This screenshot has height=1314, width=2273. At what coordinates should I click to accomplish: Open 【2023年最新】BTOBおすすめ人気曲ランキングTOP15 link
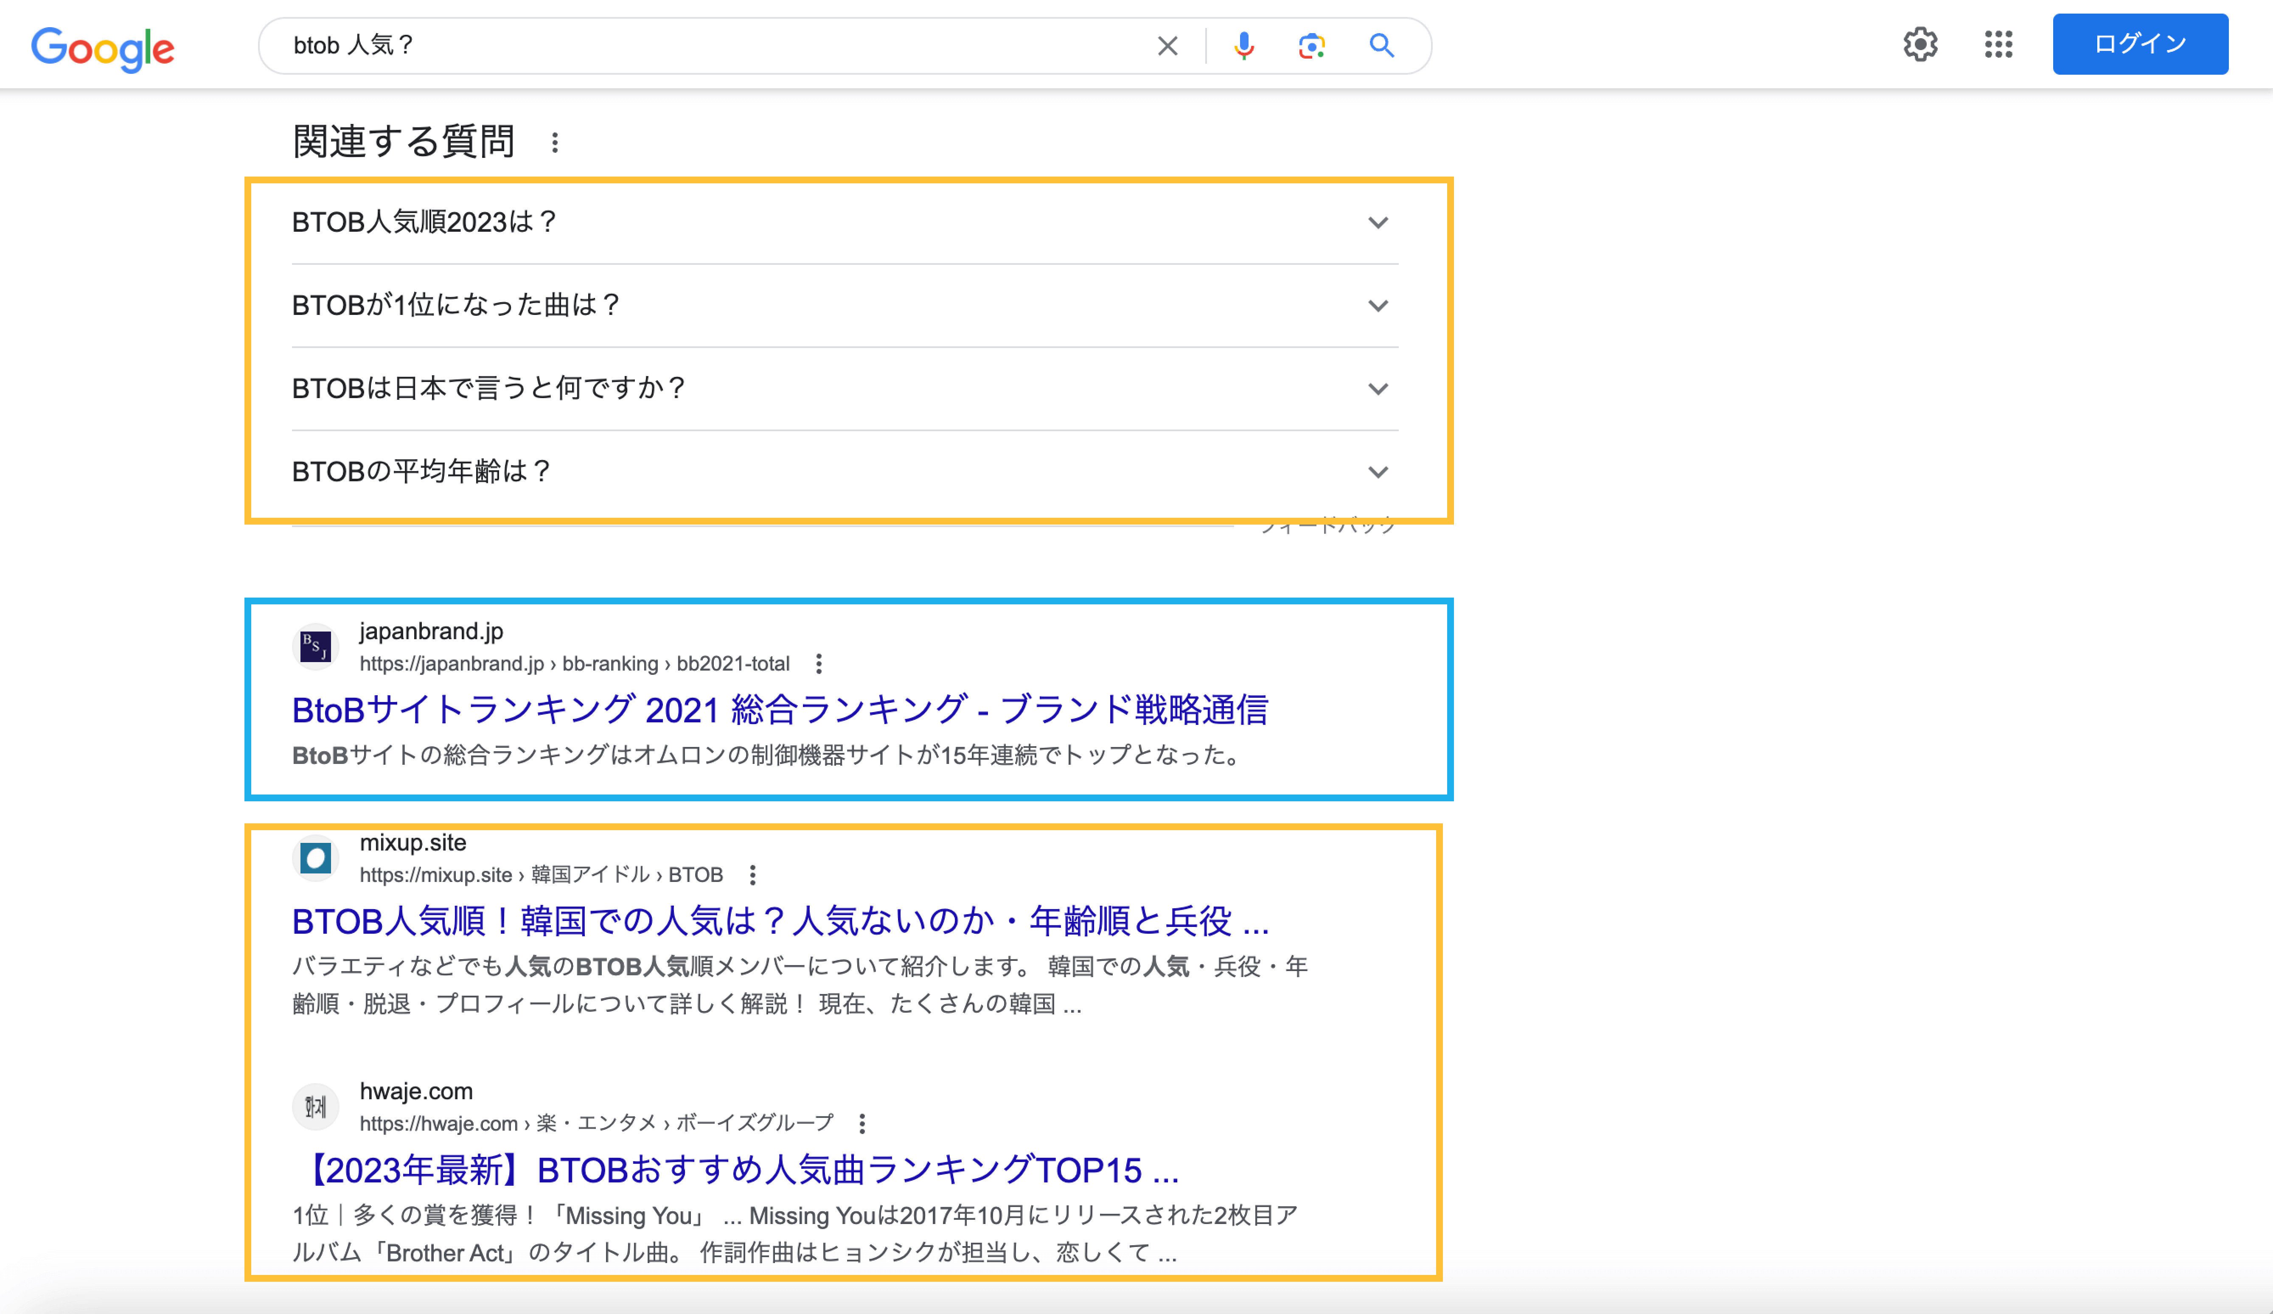(736, 1170)
